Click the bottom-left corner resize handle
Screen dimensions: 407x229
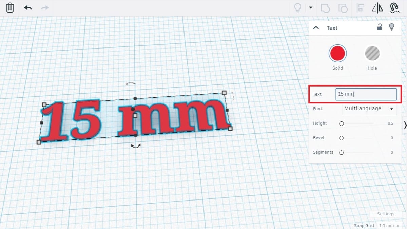click(x=39, y=142)
